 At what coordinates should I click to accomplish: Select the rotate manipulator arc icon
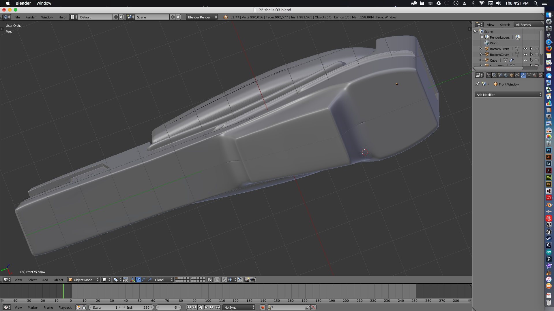pyautogui.click(x=144, y=280)
